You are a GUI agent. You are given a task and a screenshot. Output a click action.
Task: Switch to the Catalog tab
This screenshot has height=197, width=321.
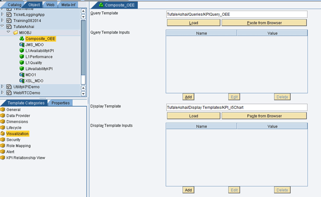(x=14, y=5)
